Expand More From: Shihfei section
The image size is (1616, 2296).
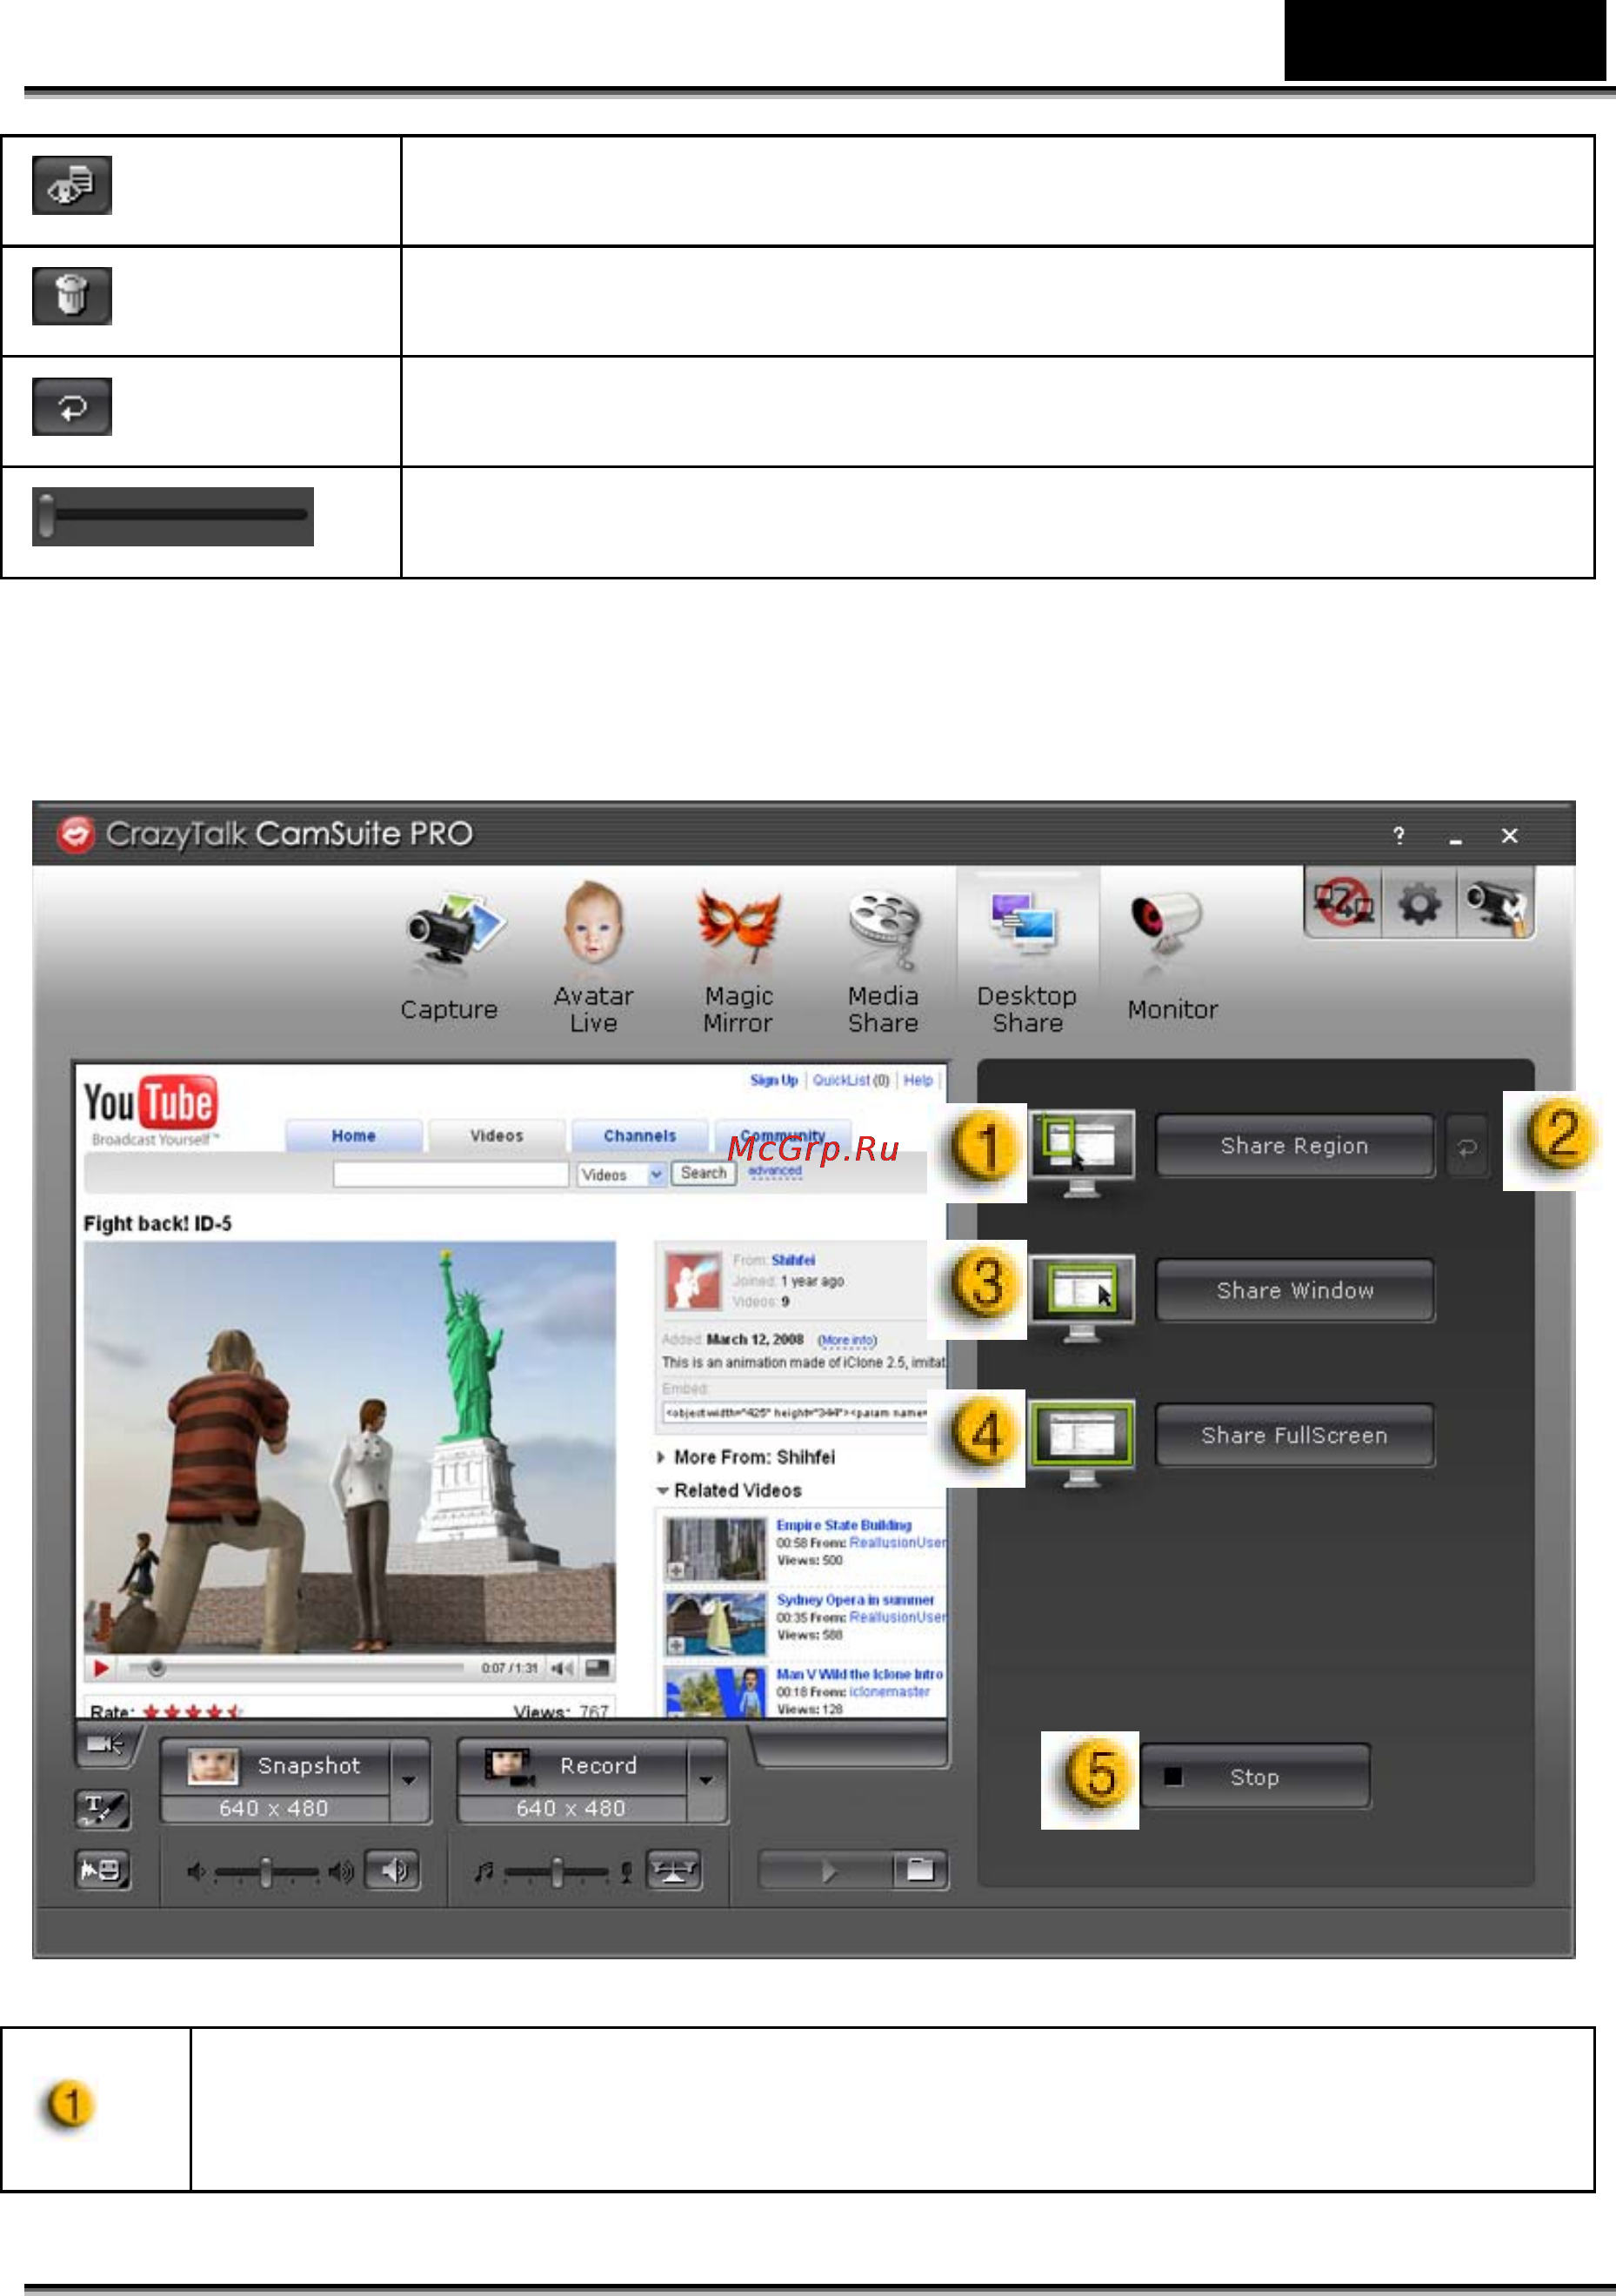tap(745, 1457)
